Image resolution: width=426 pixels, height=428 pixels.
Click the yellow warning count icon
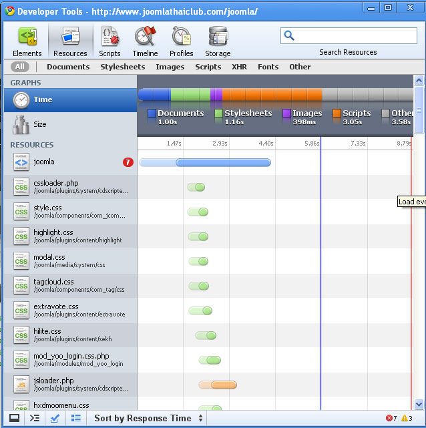(x=405, y=418)
